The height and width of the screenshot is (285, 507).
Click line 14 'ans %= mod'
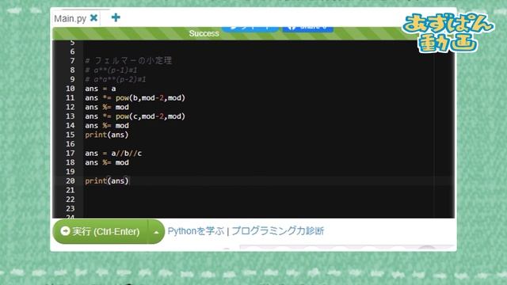[107, 126]
